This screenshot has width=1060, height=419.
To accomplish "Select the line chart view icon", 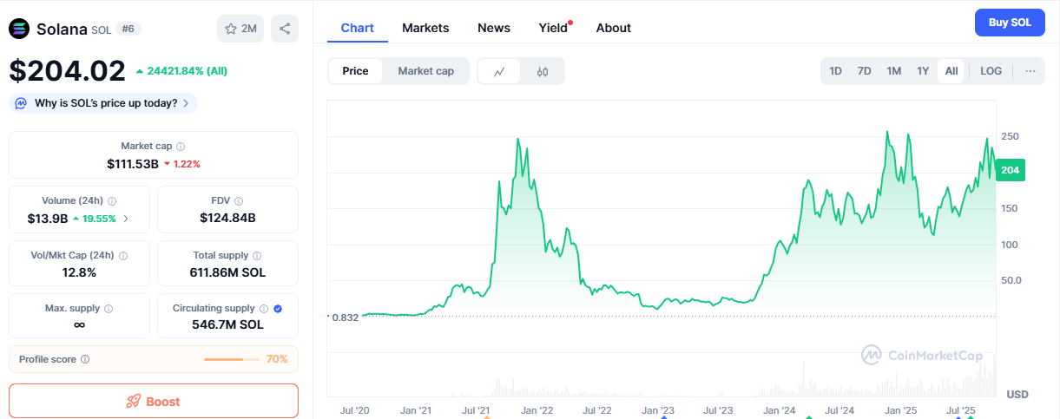I will coord(499,71).
